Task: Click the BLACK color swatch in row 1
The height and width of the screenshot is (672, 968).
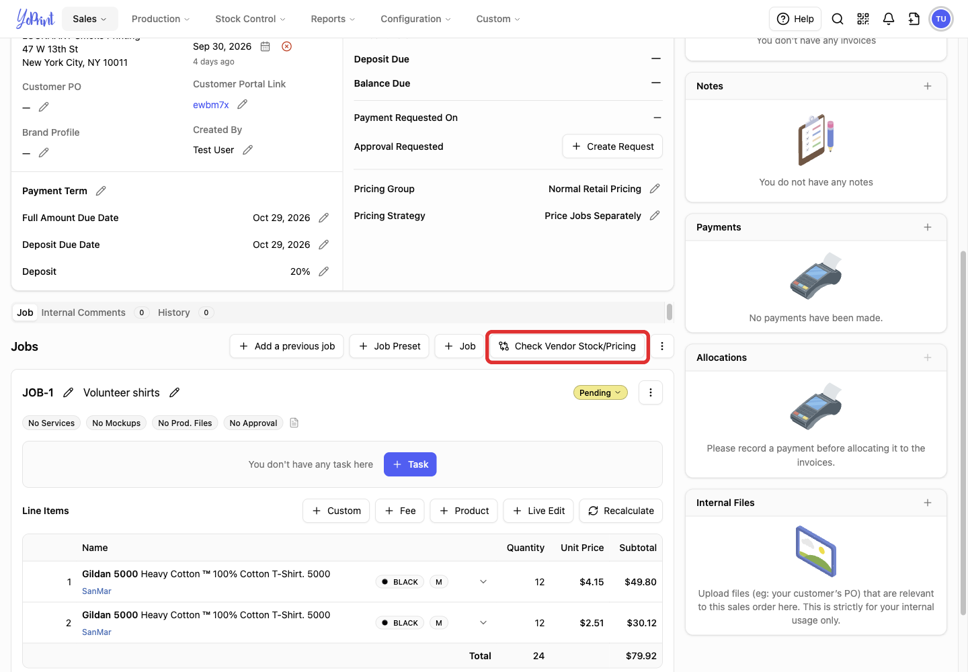Action: pyautogui.click(x=399, y=582)
